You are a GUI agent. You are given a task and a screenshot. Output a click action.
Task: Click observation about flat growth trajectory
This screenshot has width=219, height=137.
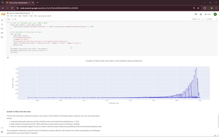coord(45,122)
